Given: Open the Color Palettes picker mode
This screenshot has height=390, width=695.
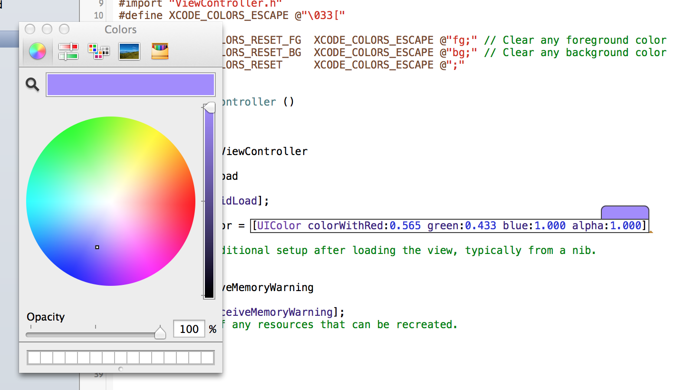Looking at the screenshot, I should click(x=99, y=51).
